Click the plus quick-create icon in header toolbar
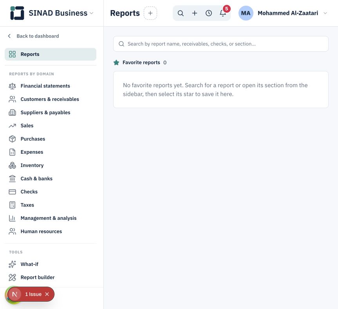This screenshot has width=338, height=309. (195, 13)
